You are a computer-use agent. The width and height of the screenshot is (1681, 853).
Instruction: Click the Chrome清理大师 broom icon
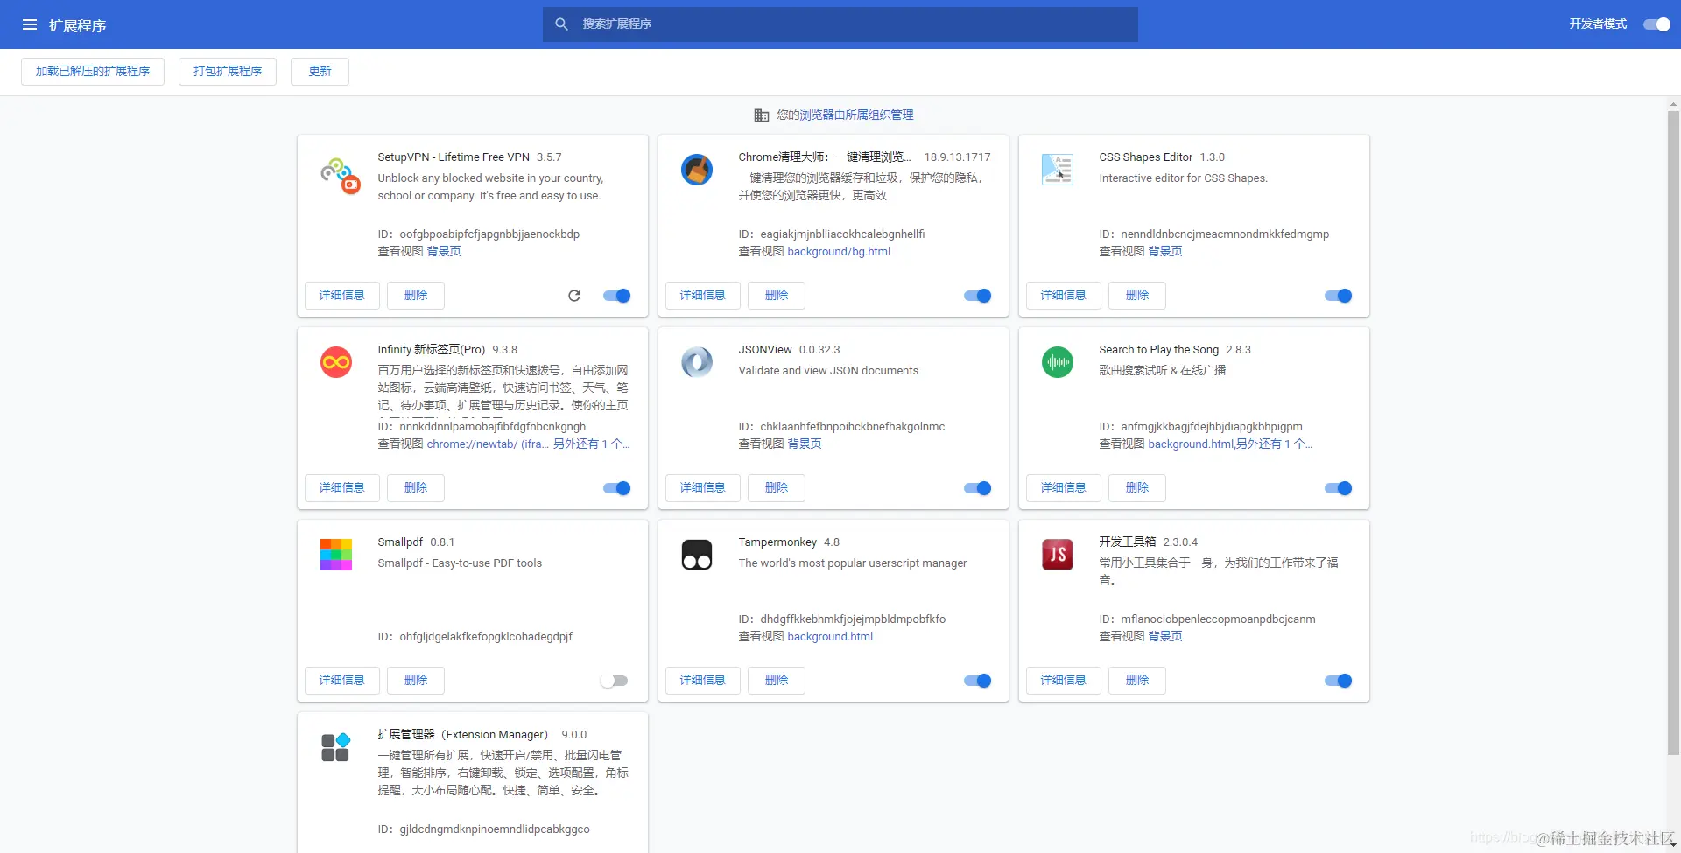point(697,170)
